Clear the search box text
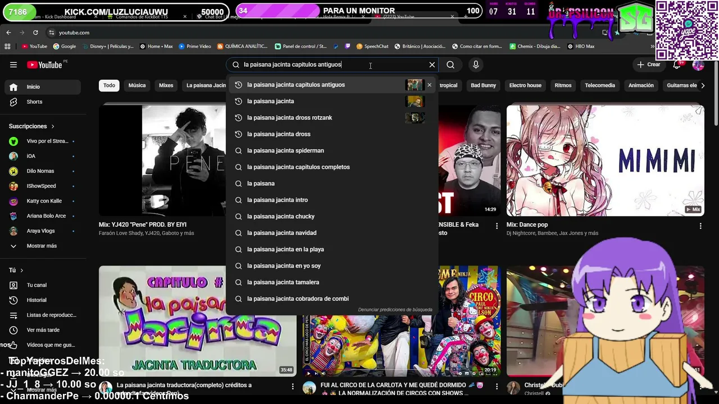Image resolution: width=719 pixels, height=404 pixels. [x=432, y=65]
